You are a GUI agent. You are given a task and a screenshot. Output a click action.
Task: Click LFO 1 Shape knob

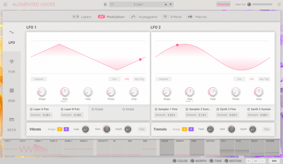tap(42, 92)
